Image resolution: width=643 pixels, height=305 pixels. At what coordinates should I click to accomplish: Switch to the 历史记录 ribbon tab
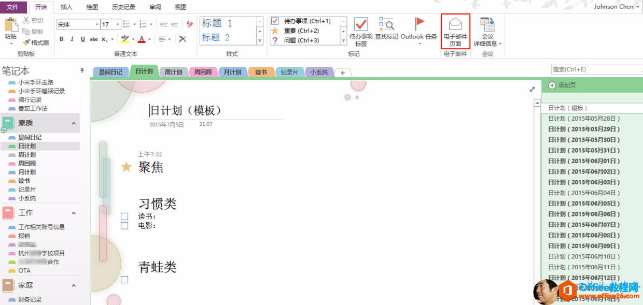point(123,7)
